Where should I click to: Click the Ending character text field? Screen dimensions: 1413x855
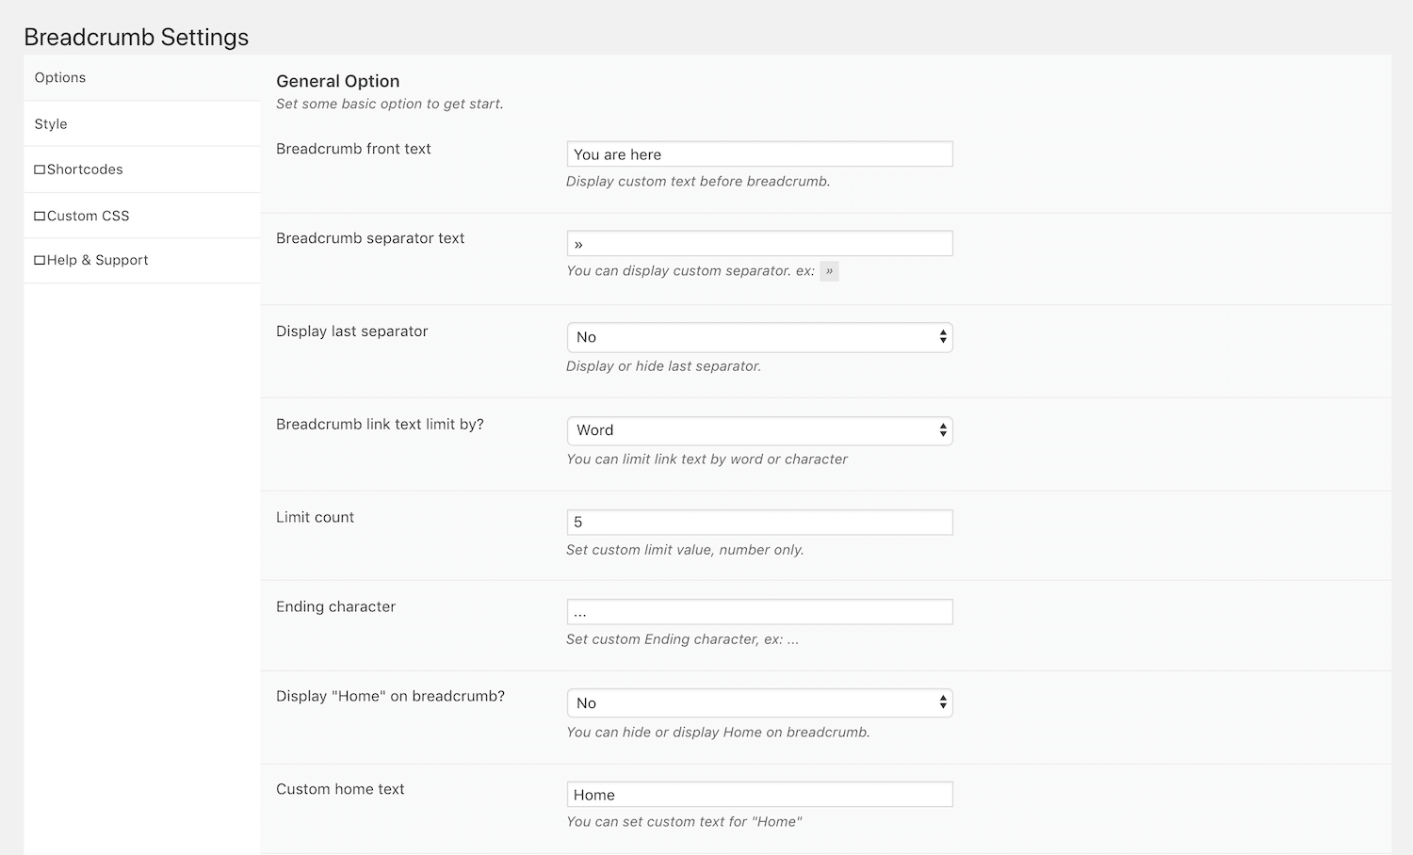pyautogui.click(x=758, y=611)
